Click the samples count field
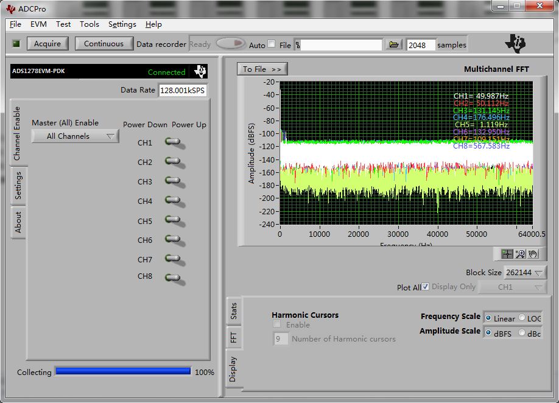This screenshot has width=559, height=403. 421,45
